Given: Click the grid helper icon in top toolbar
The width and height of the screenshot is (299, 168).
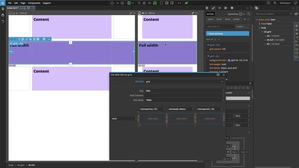Looking at the screenshot, I should pos(167,3).
